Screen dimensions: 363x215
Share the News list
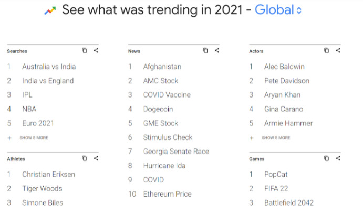tap(217, 50)
